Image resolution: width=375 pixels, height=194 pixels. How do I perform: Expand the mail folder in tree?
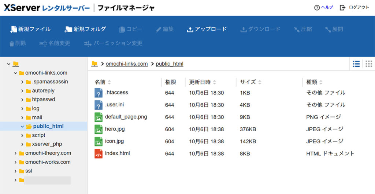22,117
